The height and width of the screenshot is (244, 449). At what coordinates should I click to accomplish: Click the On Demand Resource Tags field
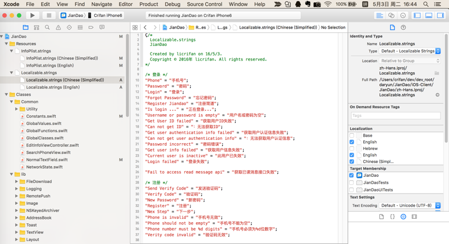point(395,116)
